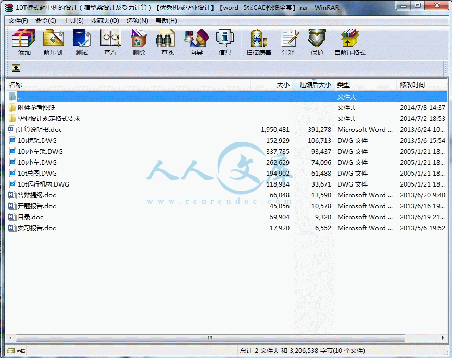Click the WinRAR title bar app icon
Image resolution: width=452 pixels, height=358 pixels.
click(x=9, y=7)
